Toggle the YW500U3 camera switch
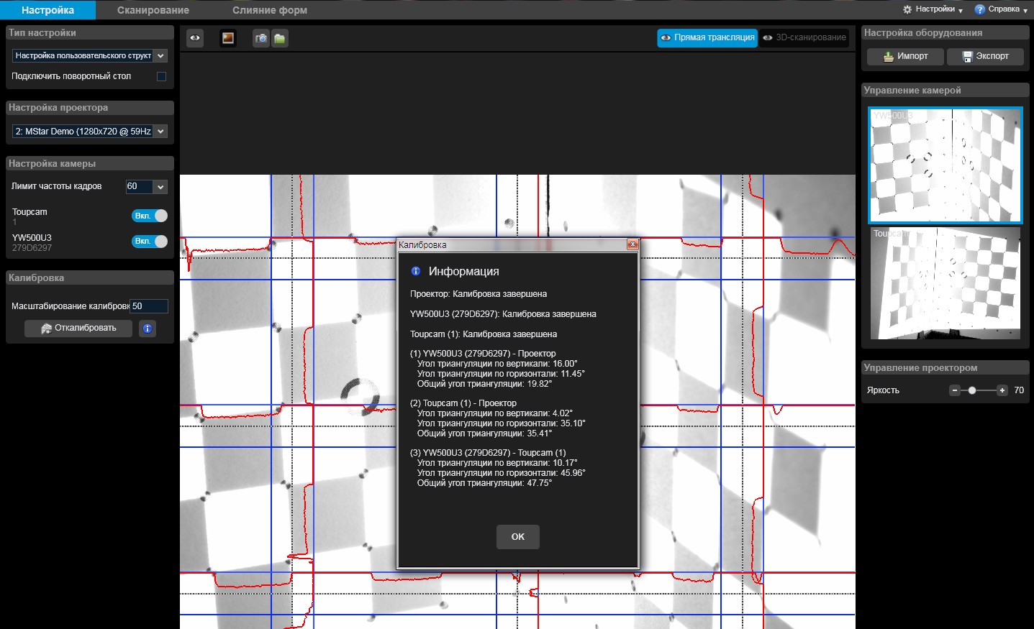Image resolution: width=1034 pixels, height=629 pixels. click(150, 242)
